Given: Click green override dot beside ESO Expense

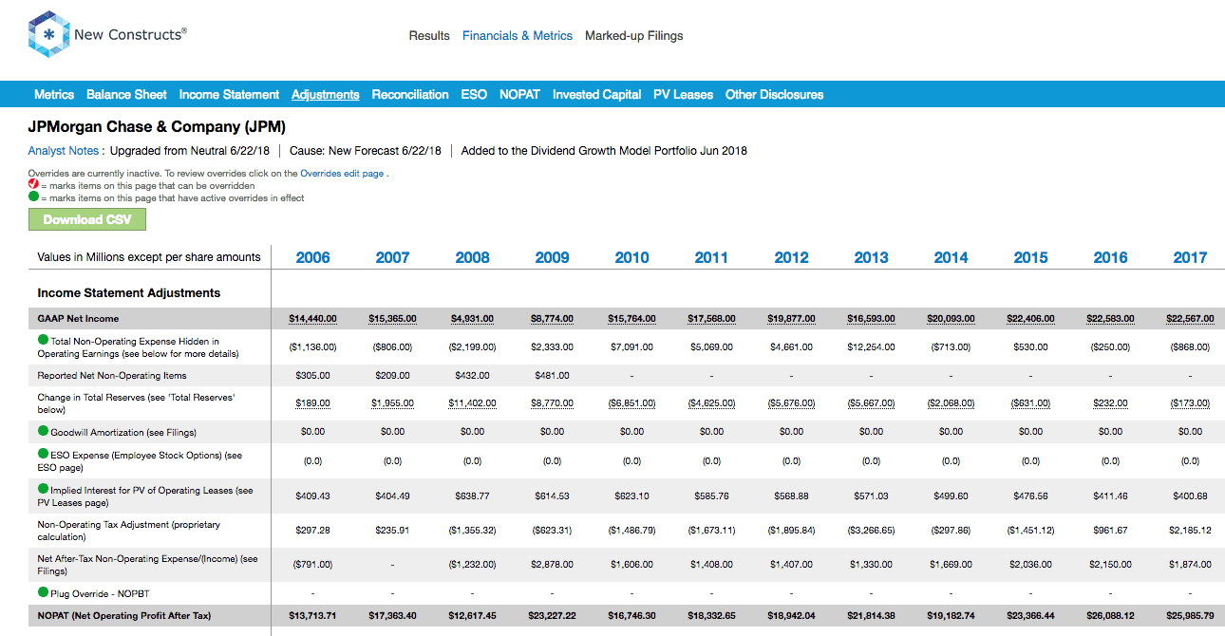Looking at the screenshot, I should tap(43, 454).
